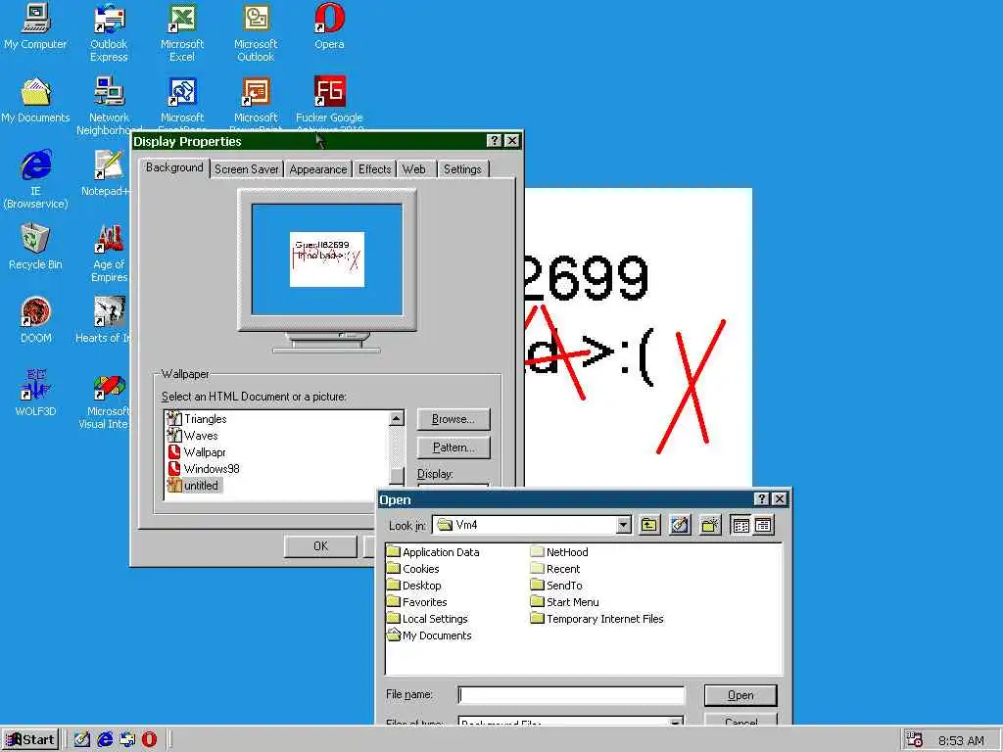This screenshot has width=1003, height=752.
Task: Select Microsoft PowerPoint desktop shortcut
Action: [x=256, y=102]
